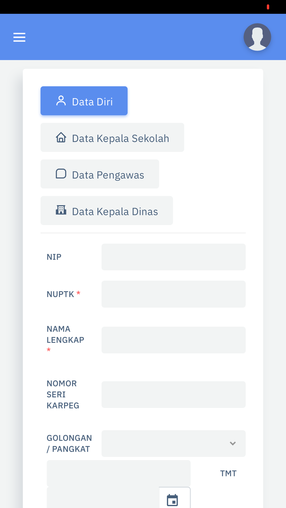Focus the NIP input field
Screen dimensions: 286x508
pyautogui.click(x=173, y=257)
